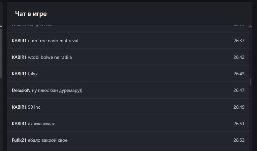Select the message text "wtobi bolwe ne radila"

click(x=50, y=57)
